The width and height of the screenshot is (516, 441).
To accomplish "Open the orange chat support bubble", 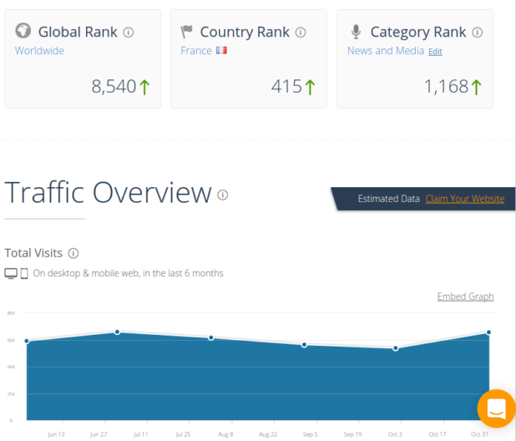I will [x=496, y=408].
